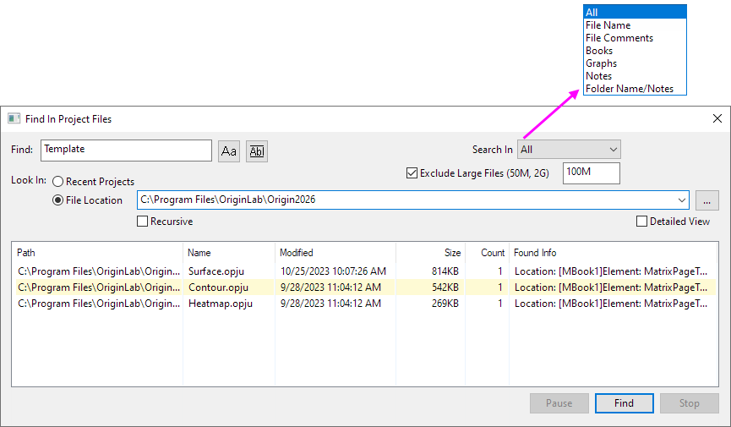Image resolution: width=731 pixels, height=427 pixels.
Task: Click the dialog window icon in title bar
Action: tap(14, 119)
